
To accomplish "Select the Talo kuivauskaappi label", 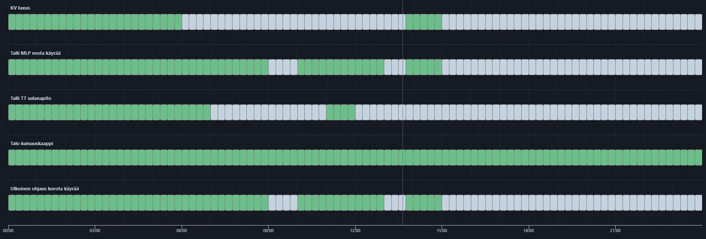I will [x=32, y=143].
